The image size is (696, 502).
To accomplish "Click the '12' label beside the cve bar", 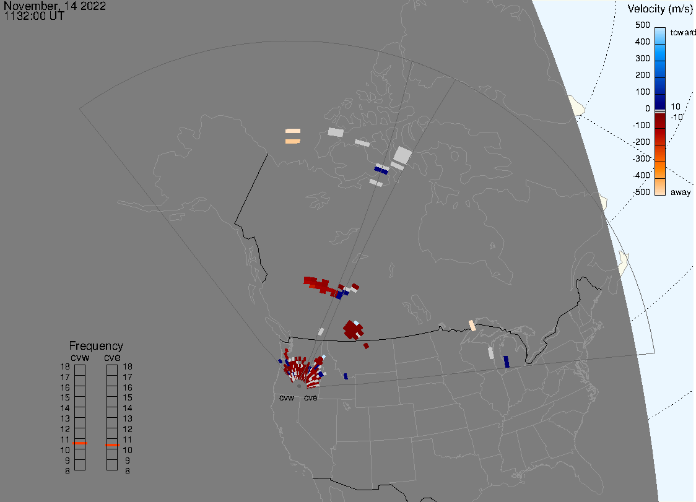I will pos(128,429).
